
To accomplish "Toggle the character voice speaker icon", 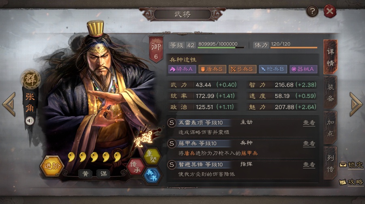I will point(30,121).
